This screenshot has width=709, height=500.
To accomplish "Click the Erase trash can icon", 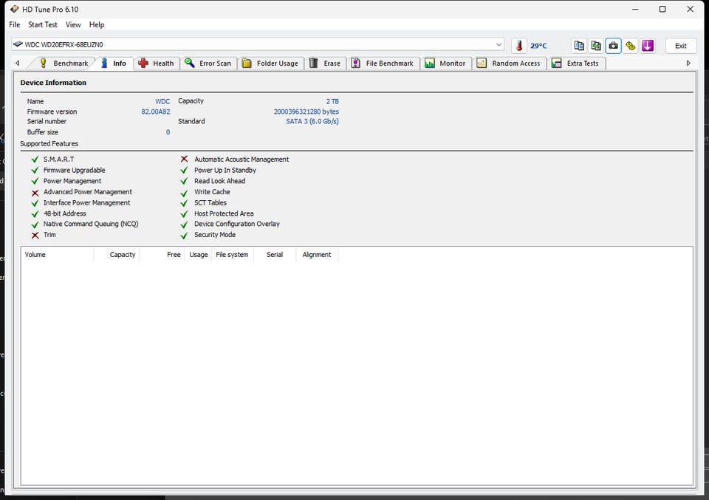I will point(313,64).
